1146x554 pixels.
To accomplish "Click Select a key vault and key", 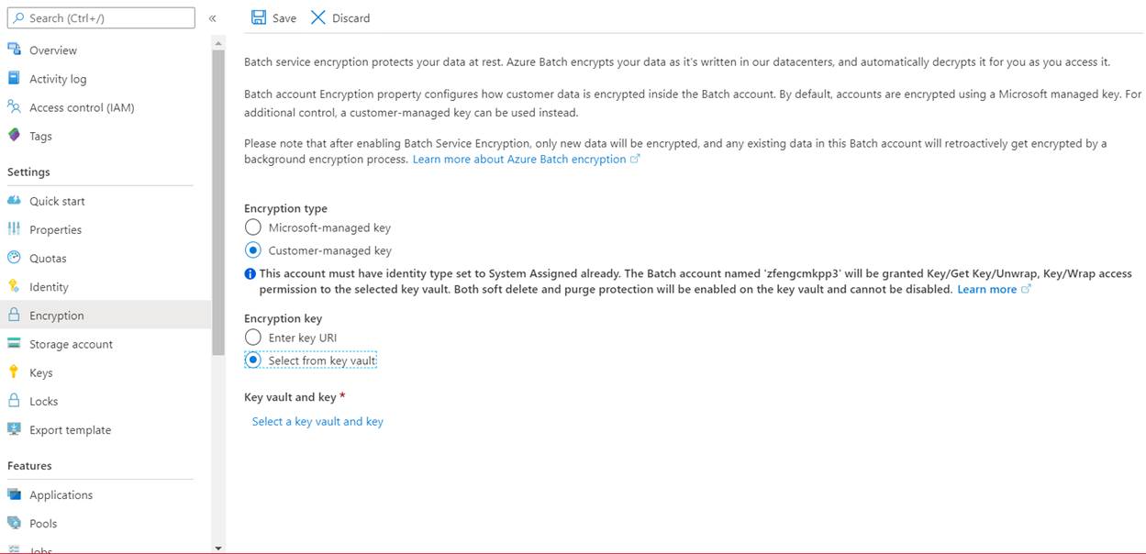I will click(317, 421).
